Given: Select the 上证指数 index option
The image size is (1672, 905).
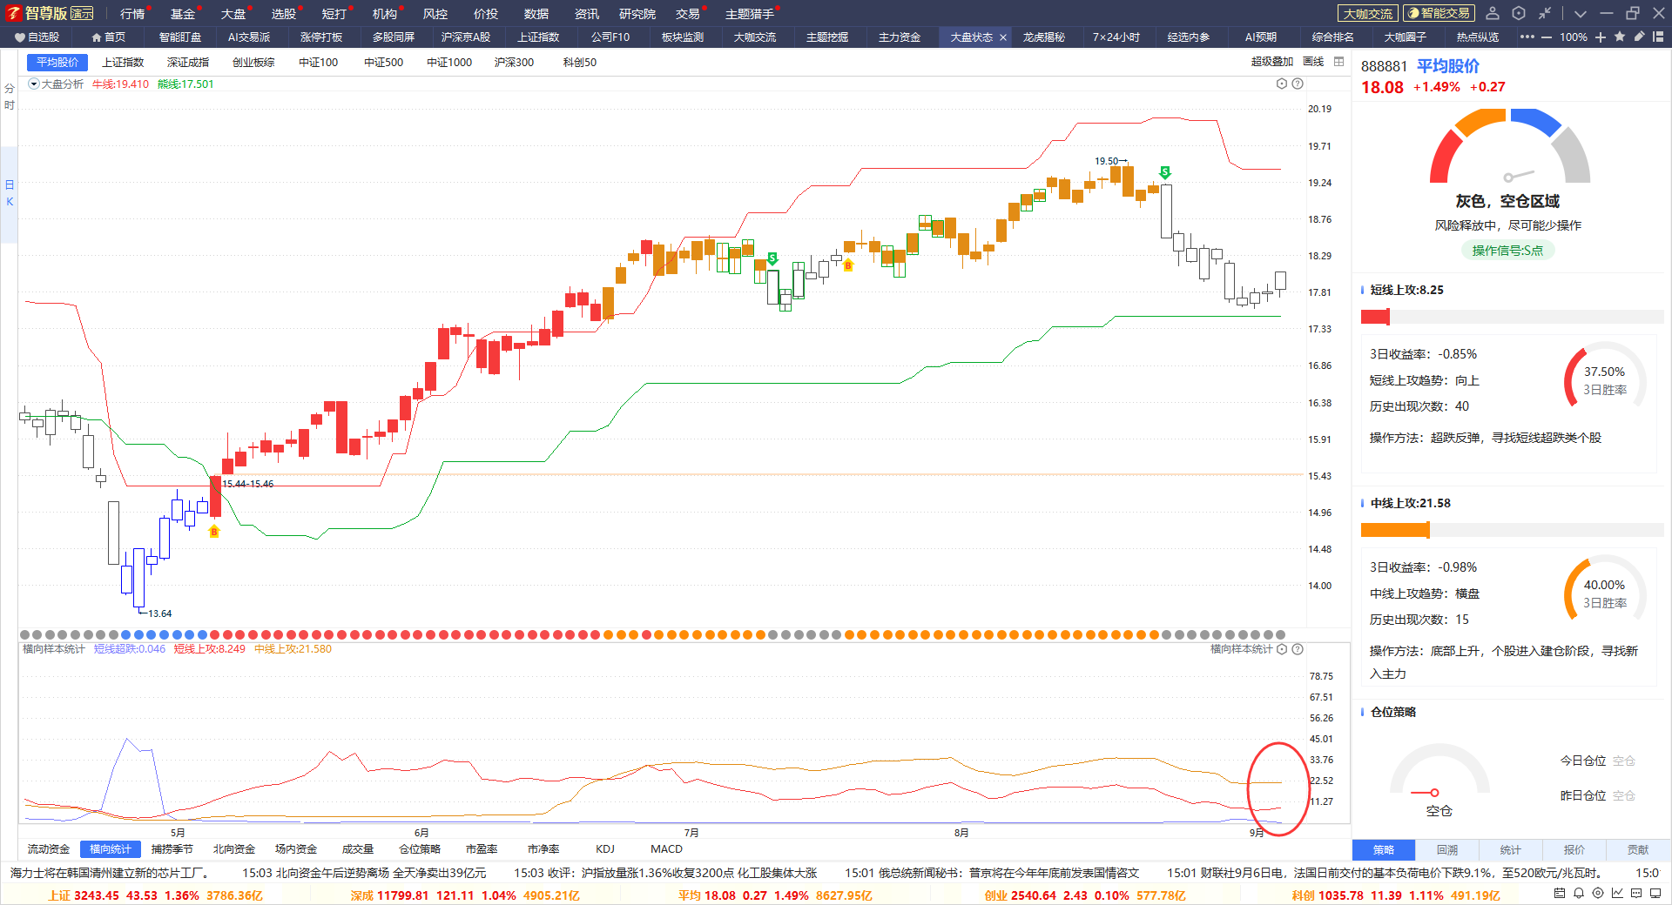Looking at the screenshot, I should 123,63.
